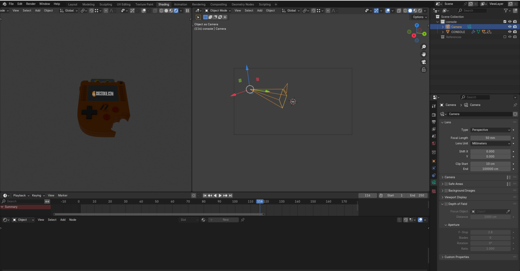Switch to the Animation workspace tab
This screenshot has width=520, height=271.
tap(180, 4)
